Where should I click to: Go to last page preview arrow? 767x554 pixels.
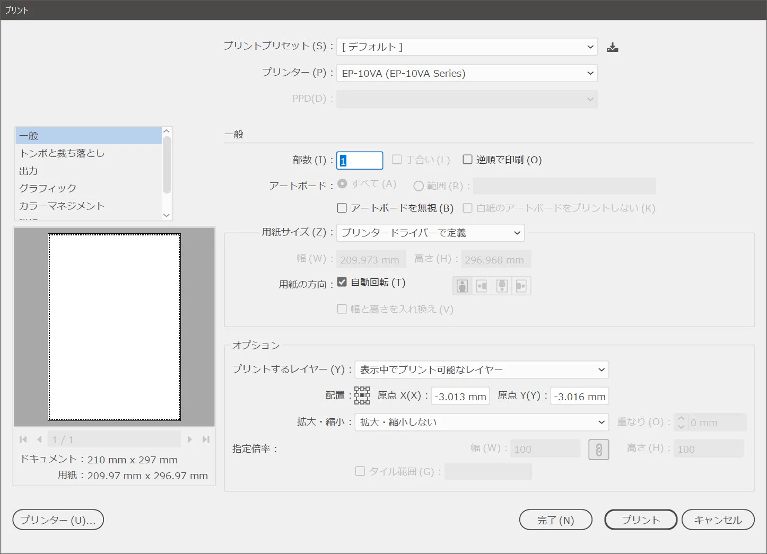pos(206,439)
